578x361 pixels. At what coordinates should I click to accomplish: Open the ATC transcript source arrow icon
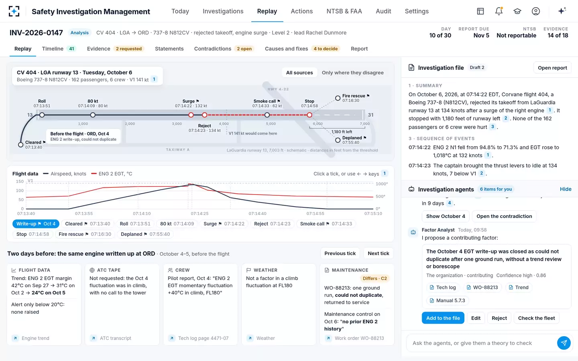tap(93, 338)
